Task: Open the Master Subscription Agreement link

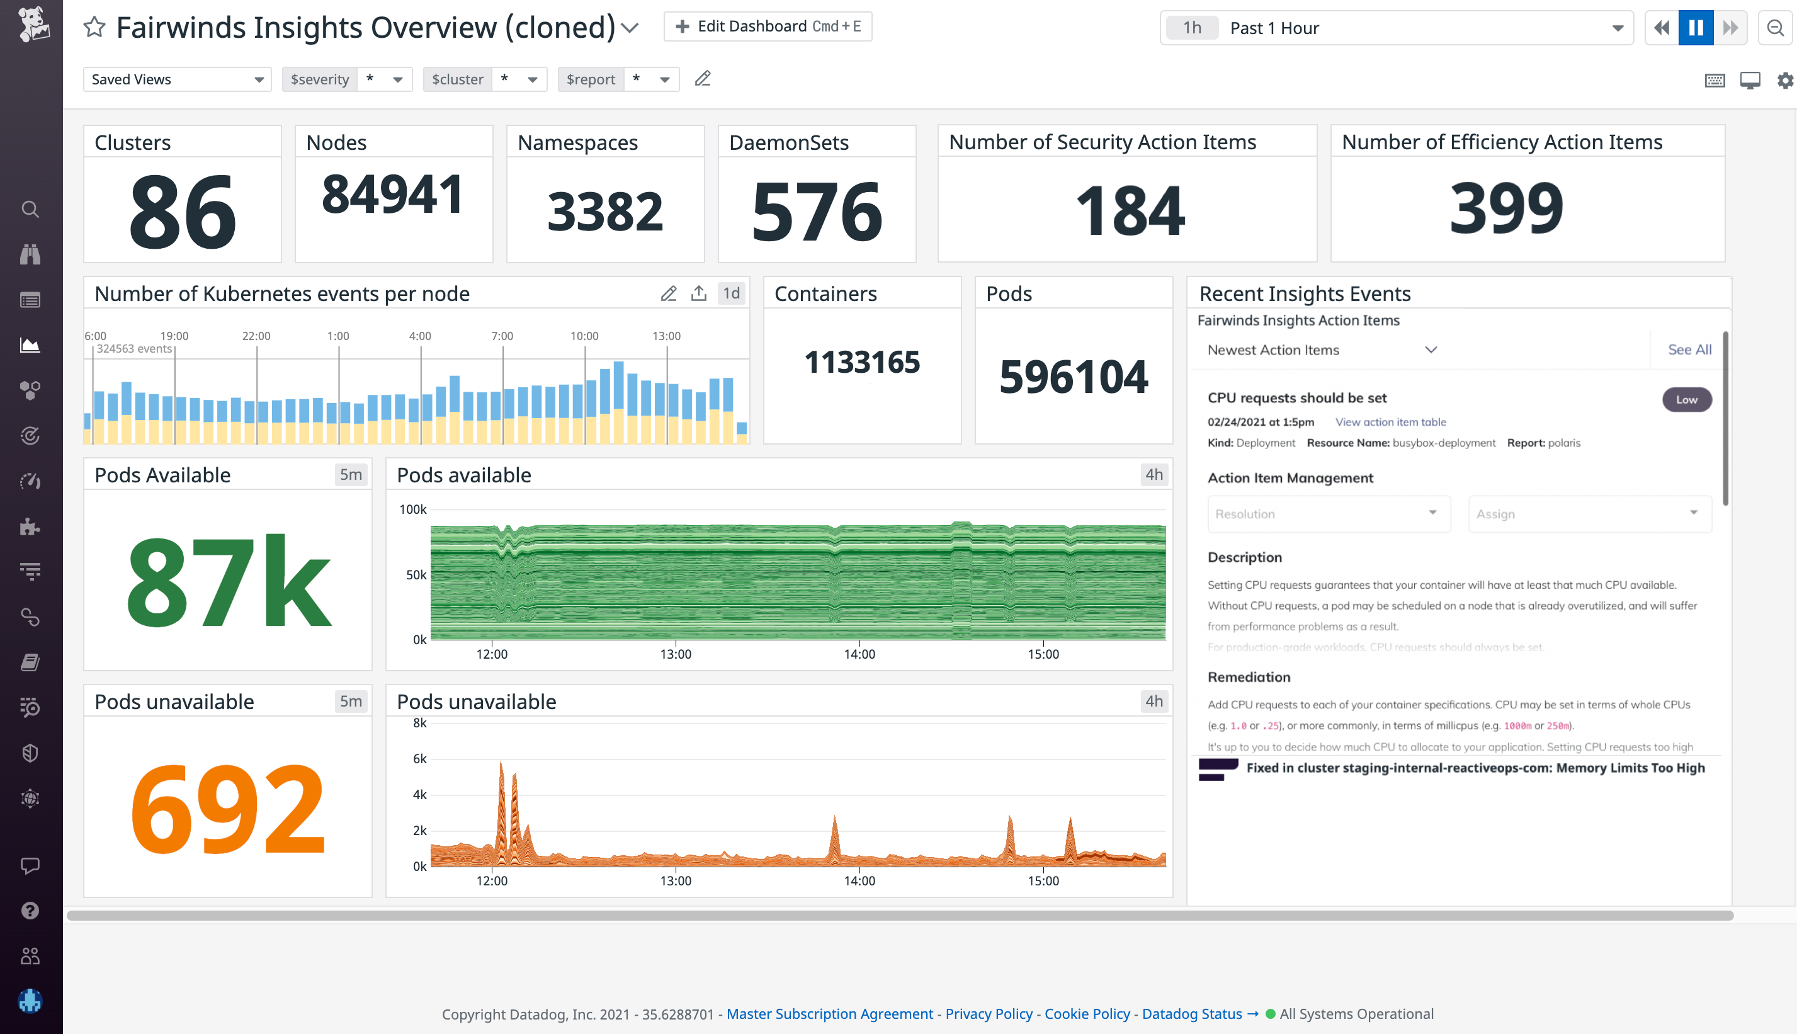Action: pyautogui.click(x=830, y=1013)
